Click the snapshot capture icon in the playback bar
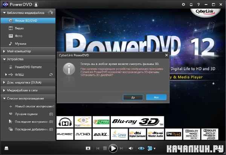226x155 pixels. click(88, 148)
